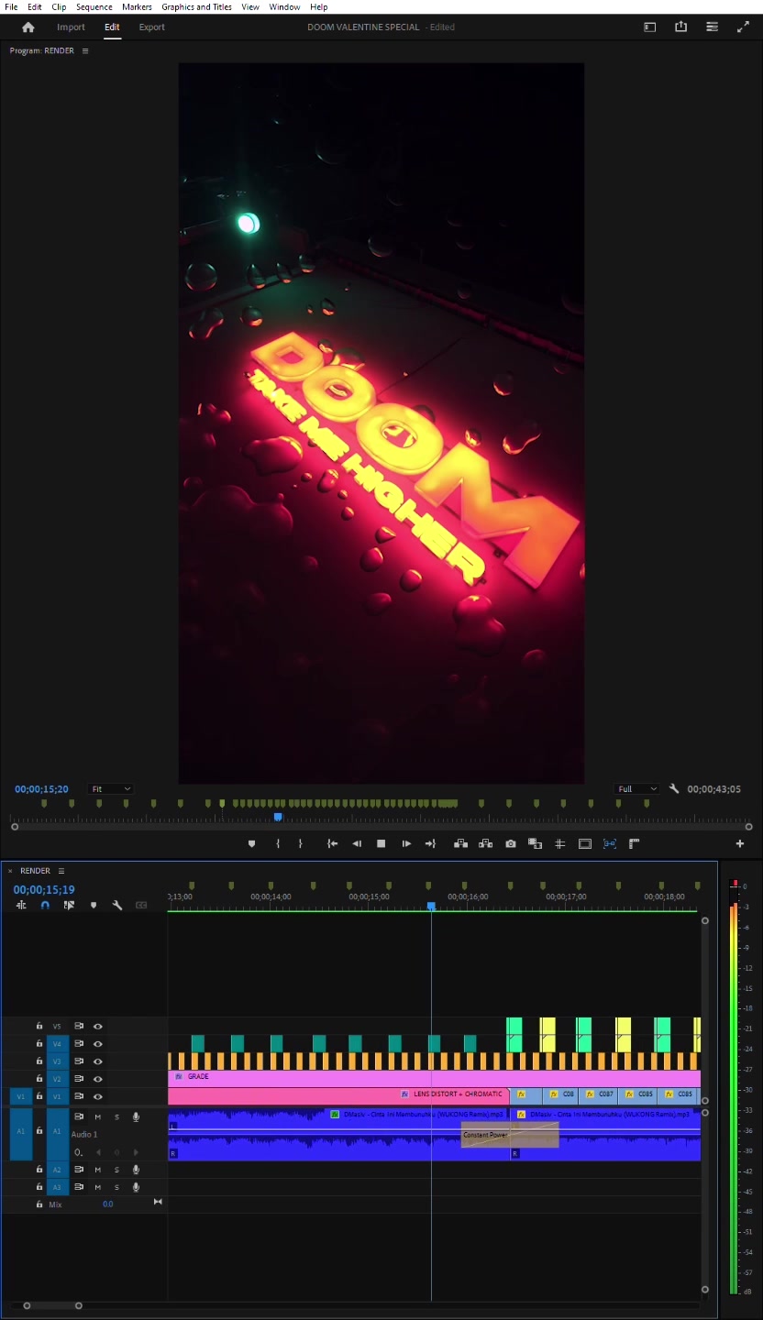This screenshot has width=763, height=1320.
Task: Mark Out point in Program monitor
Action: pyautogui.click(x=300, y=844)
